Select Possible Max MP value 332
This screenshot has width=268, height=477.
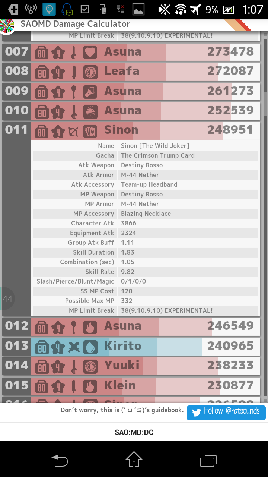point(127,301)
